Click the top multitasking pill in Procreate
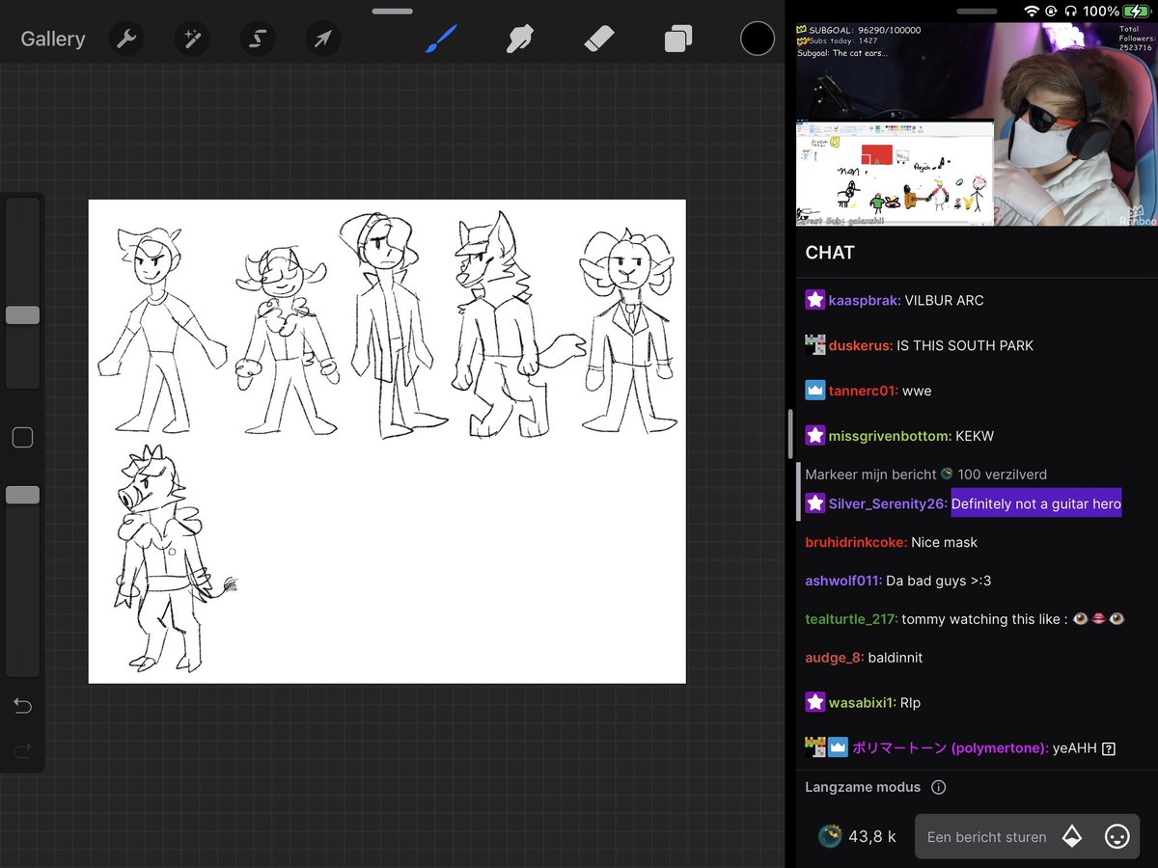Image resolution: width=1158 pixels, height=868 pixels. tap(392, 11)
